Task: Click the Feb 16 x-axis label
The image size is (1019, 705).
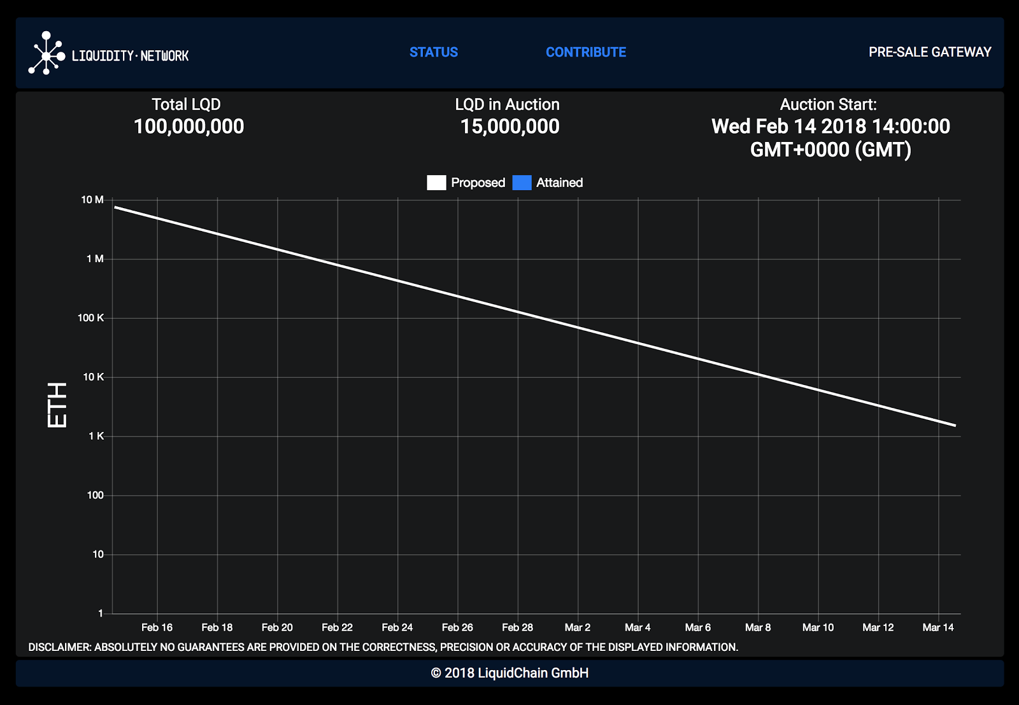Action: pyautogui.click(x=157, y=627)
